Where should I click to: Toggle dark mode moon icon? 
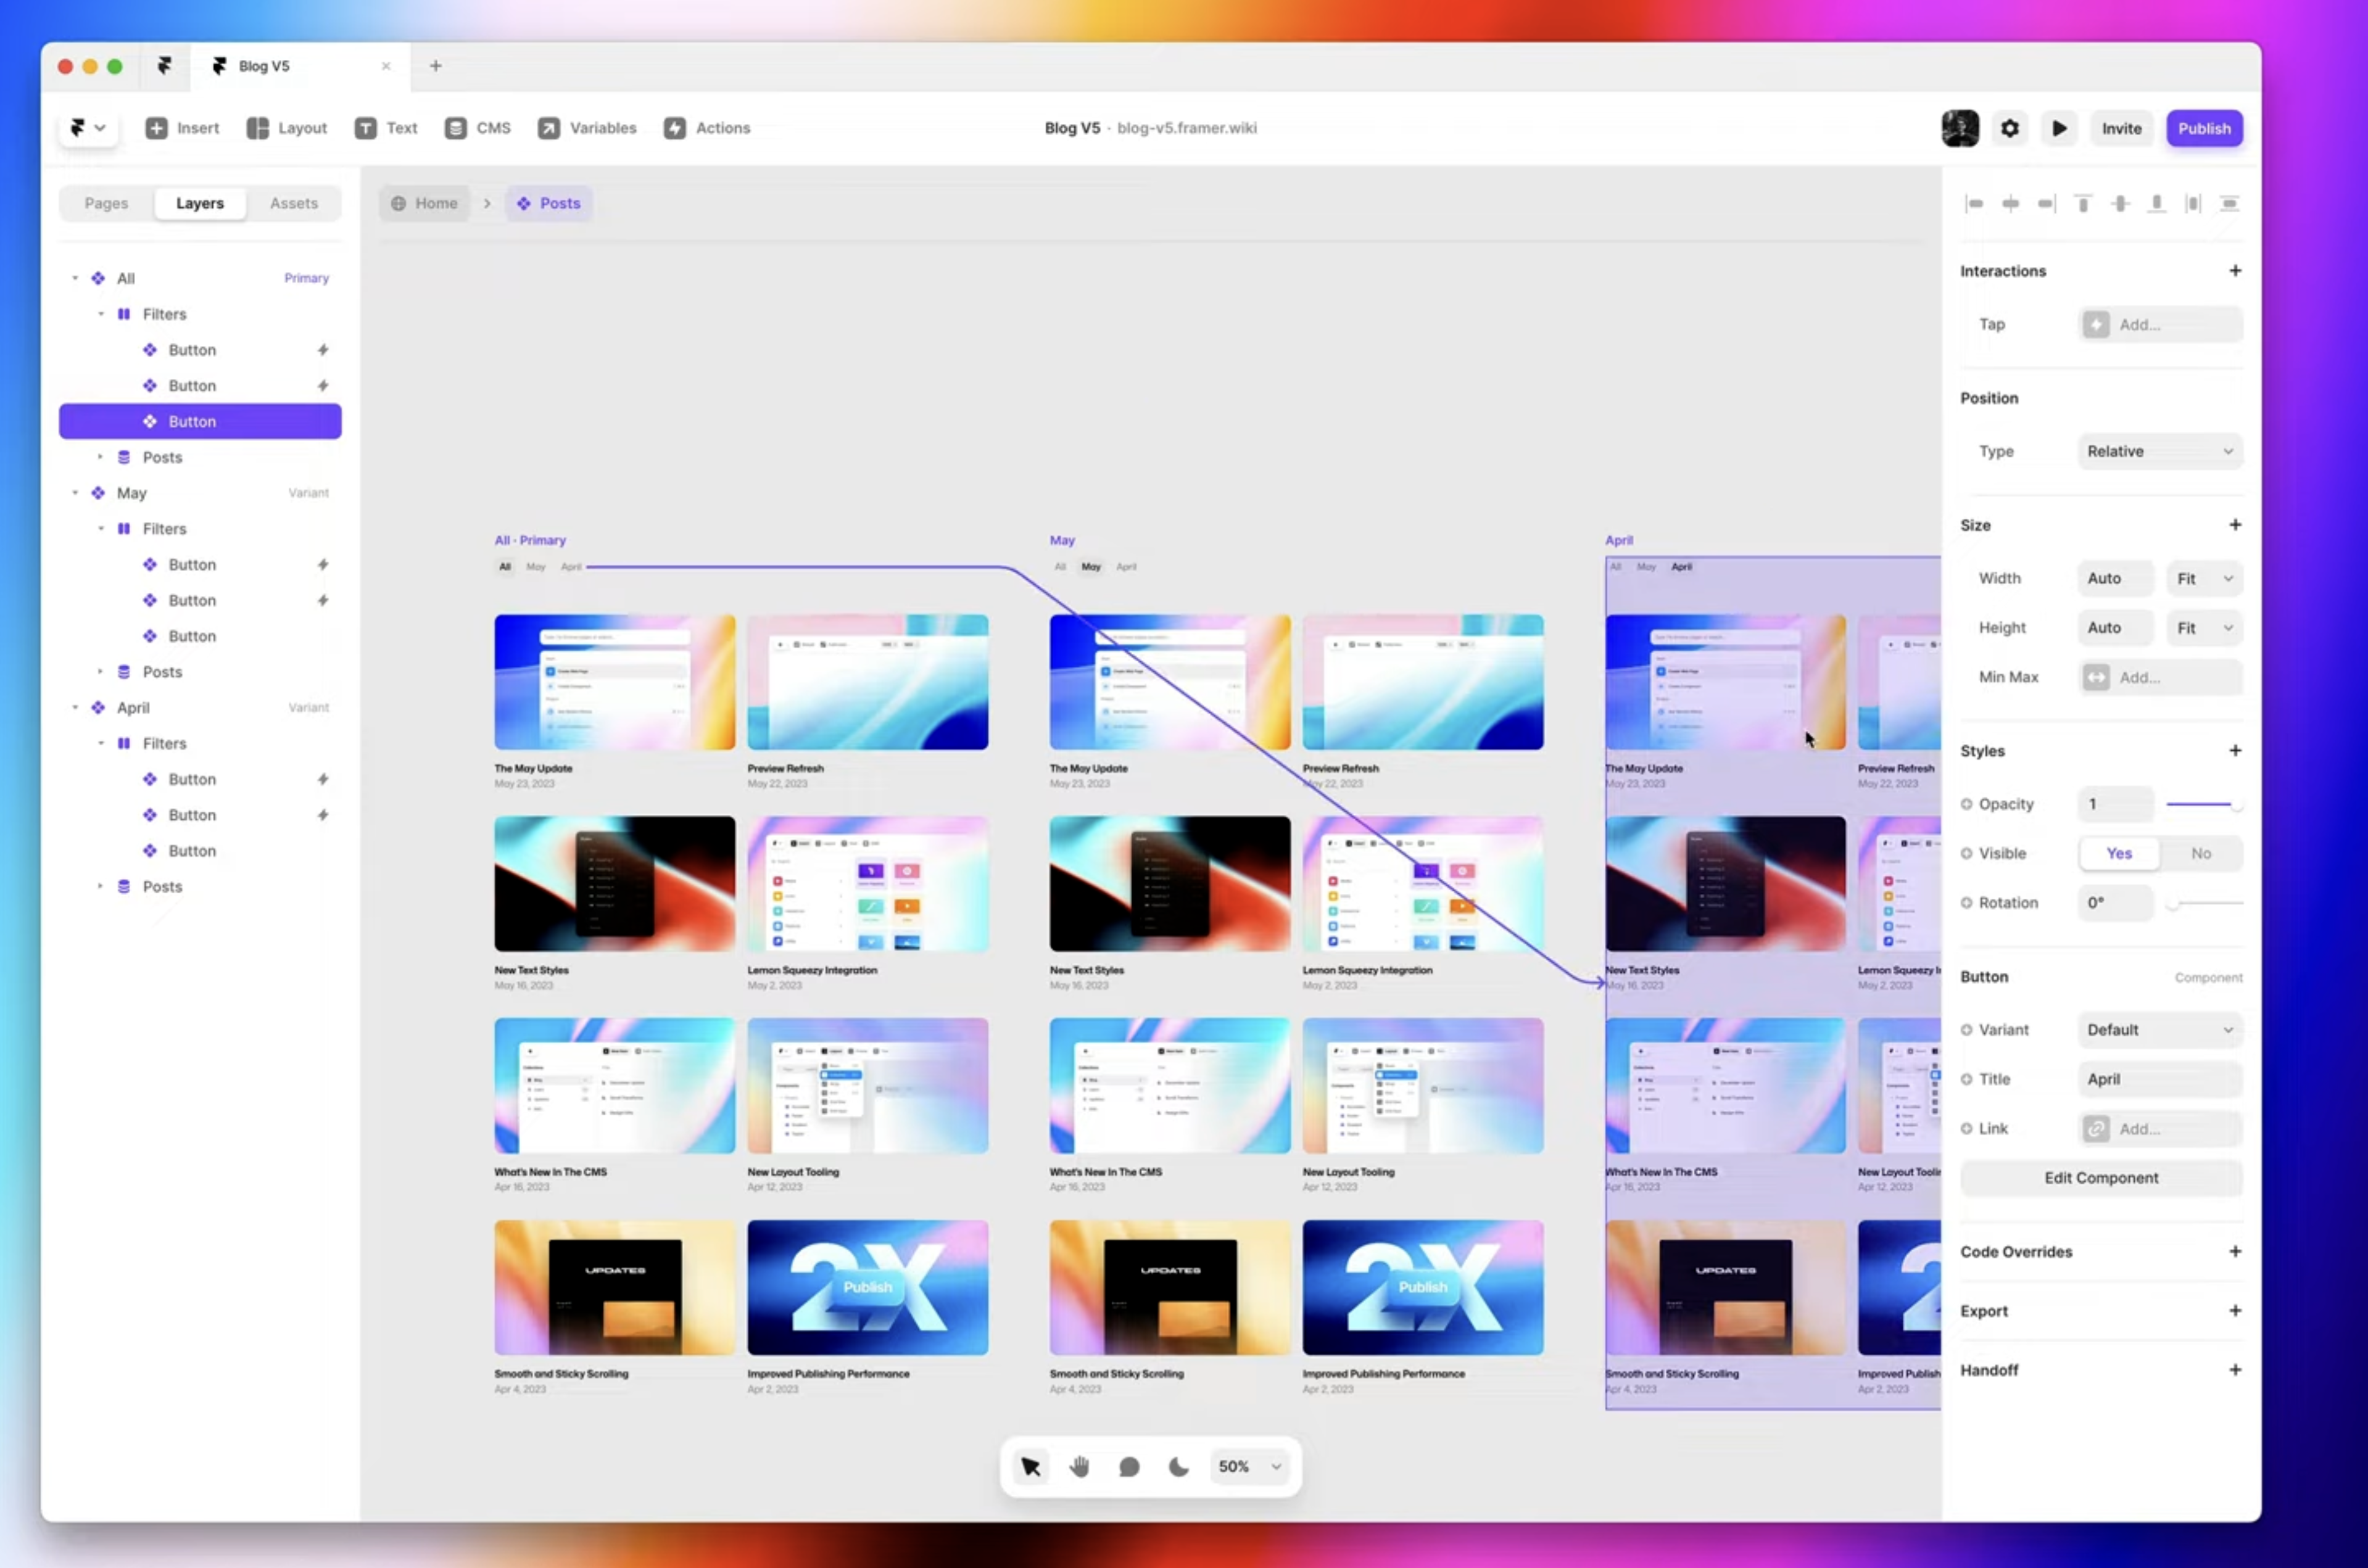(1179, 1466)
